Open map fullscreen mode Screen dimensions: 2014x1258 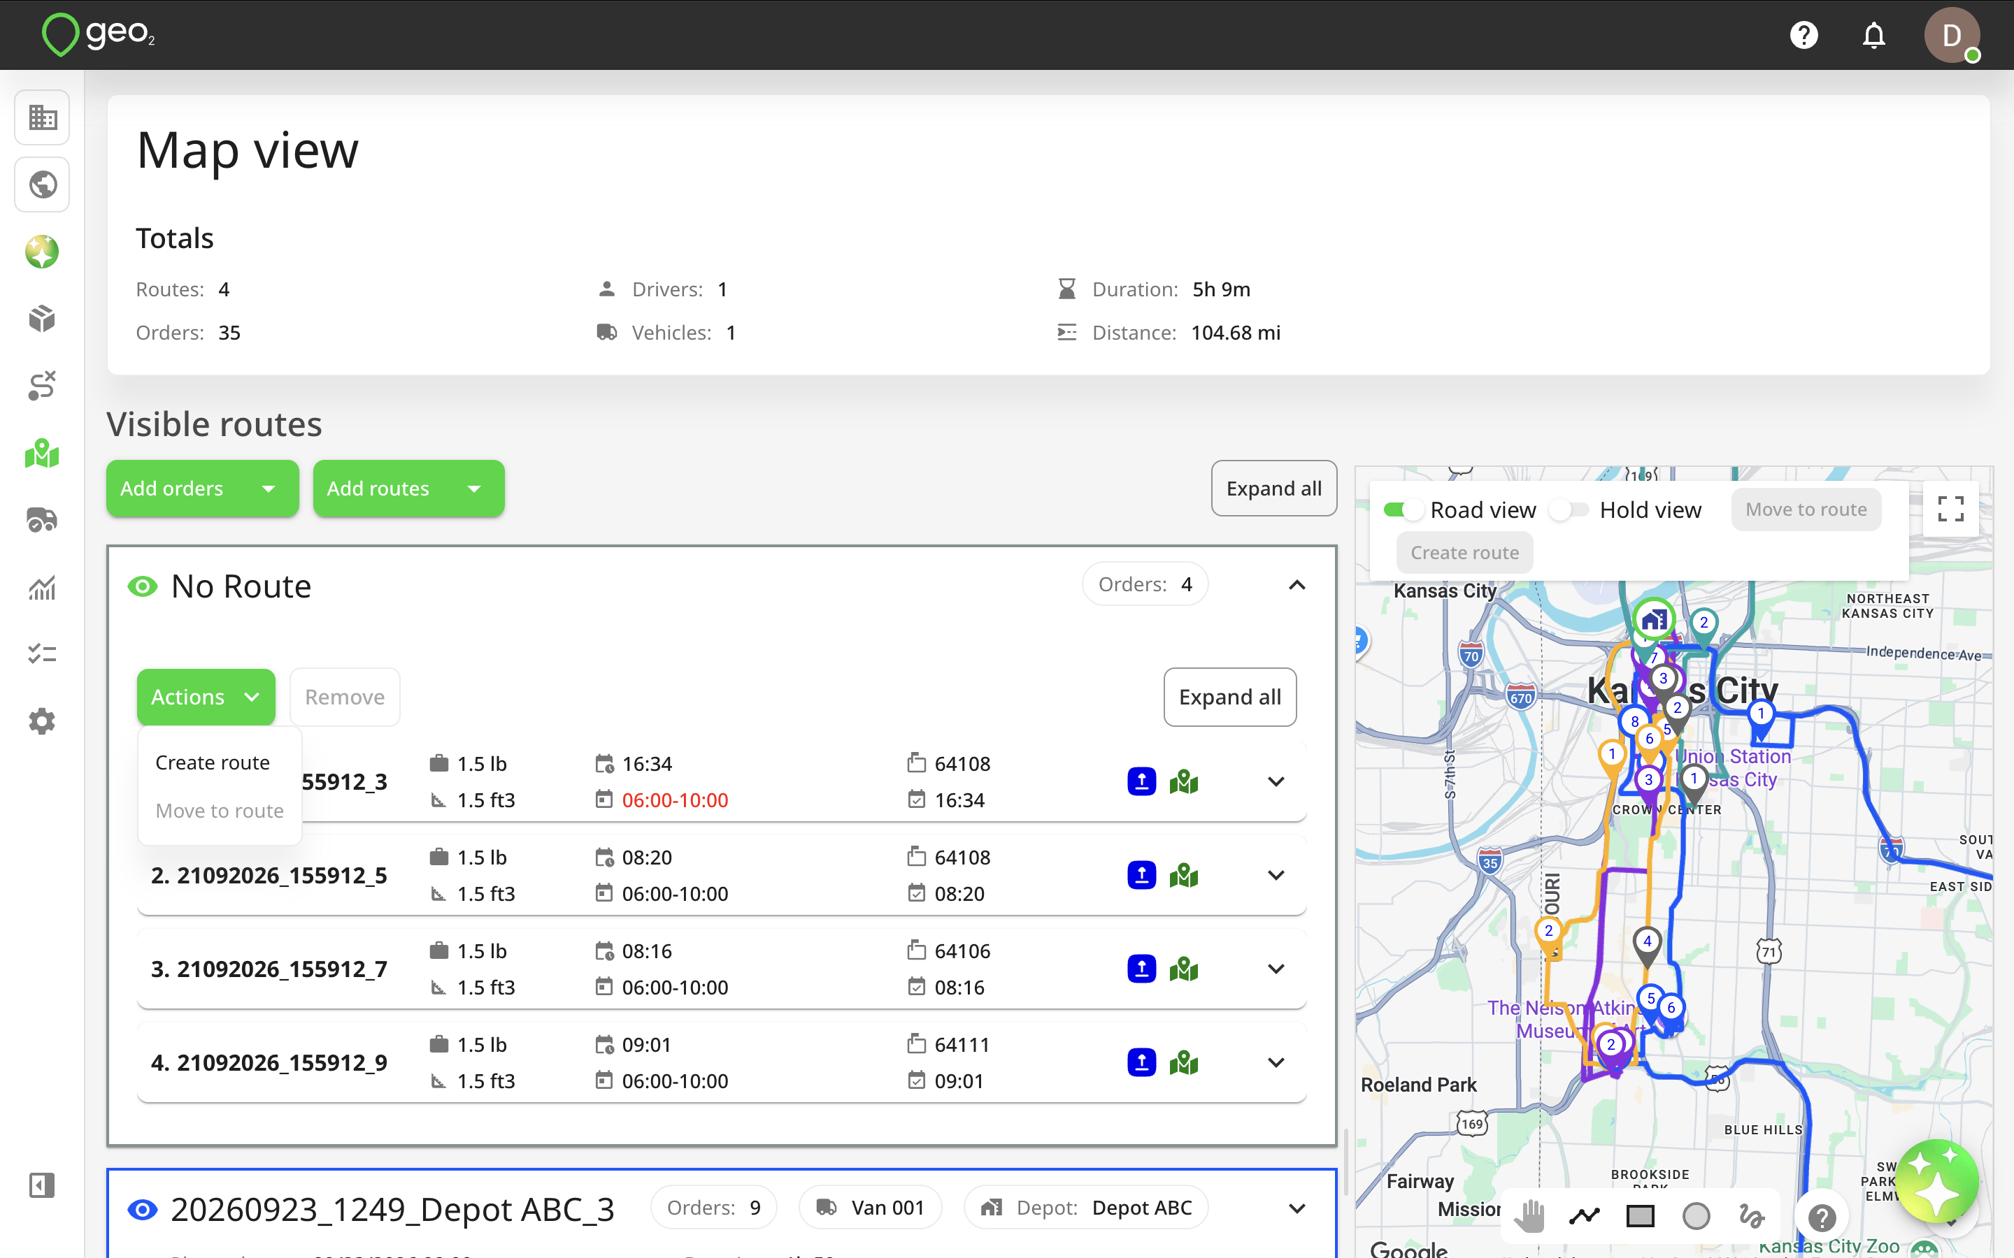(1951, 508)
